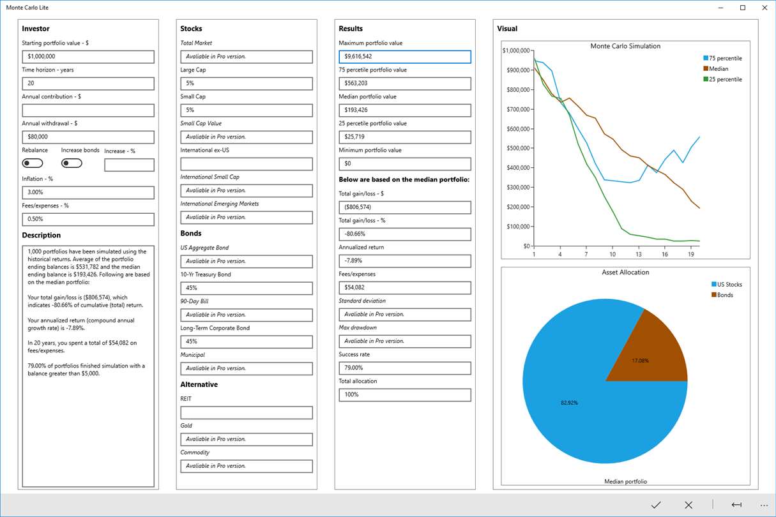Click the Total allocation field

405,395
